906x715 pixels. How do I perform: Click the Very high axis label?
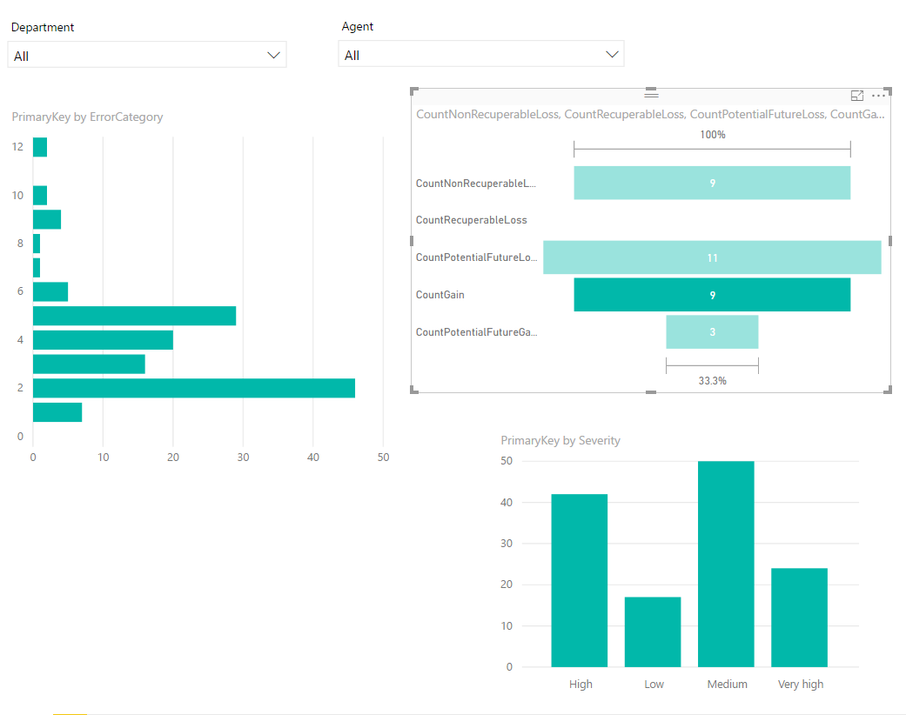pos(801,685)
